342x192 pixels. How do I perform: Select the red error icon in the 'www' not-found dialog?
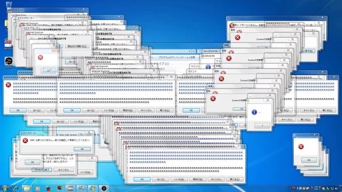coord(25,141)
